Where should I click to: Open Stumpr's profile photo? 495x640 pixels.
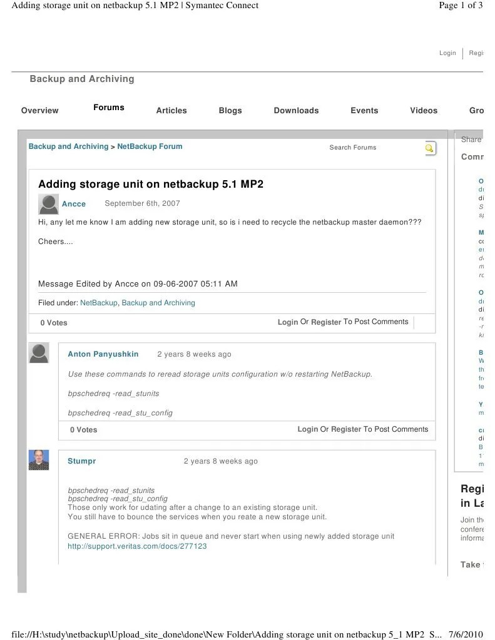pyautogui.click(x=39, y=460)
